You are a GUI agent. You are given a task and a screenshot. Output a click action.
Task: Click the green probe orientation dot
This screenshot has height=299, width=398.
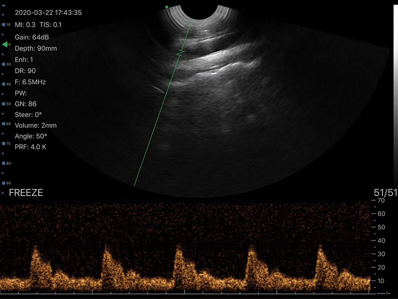[x=166, y=7]
